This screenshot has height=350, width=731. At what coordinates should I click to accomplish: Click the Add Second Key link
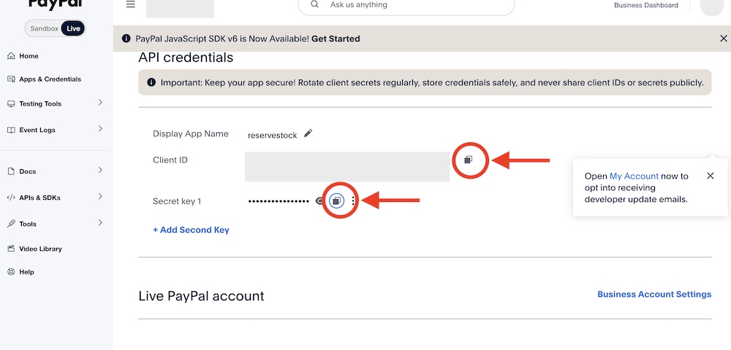(191, 230)
